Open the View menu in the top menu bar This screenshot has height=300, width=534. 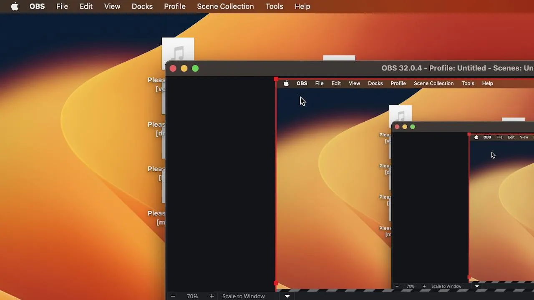112,7
